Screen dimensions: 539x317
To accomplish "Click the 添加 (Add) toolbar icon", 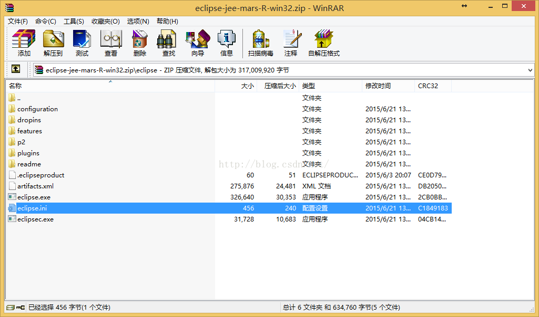I will pyautogui.click(x=24, y=38).
